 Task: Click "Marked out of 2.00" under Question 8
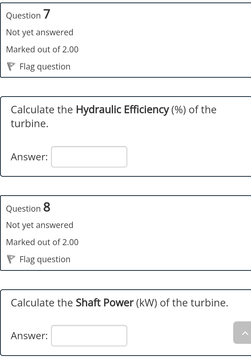(x=42, y=242)
